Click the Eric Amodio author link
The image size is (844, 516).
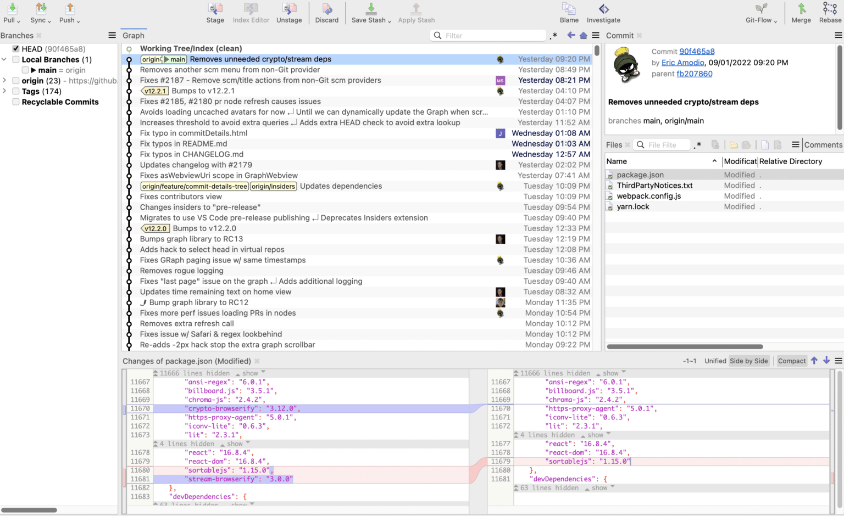(682, 62)
